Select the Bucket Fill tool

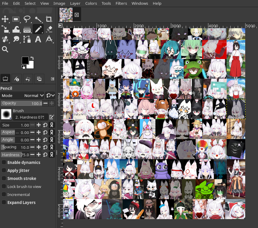(27, 29)
